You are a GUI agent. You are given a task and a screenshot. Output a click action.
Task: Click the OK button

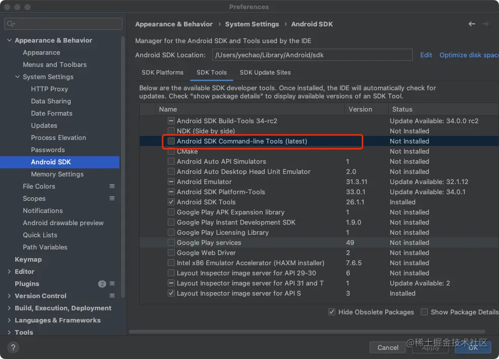473,347
